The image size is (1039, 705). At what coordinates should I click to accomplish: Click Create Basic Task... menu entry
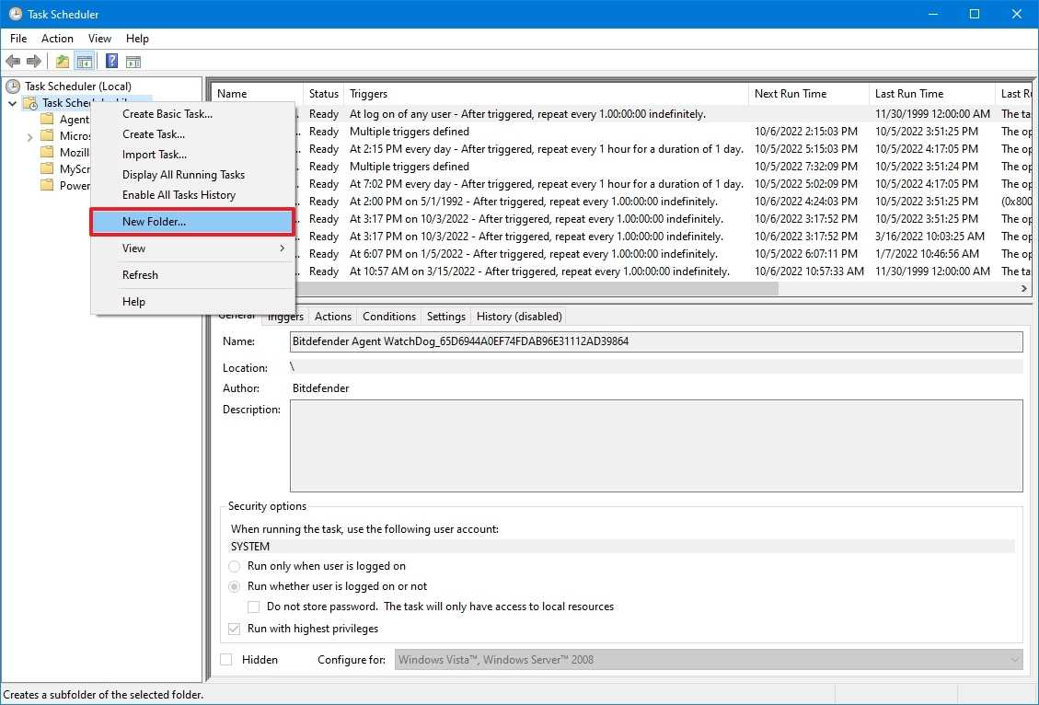167,114
